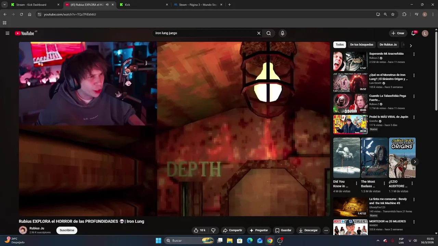
Task: Subscribe with the Suscribirse button
Action: pos(67,230)
